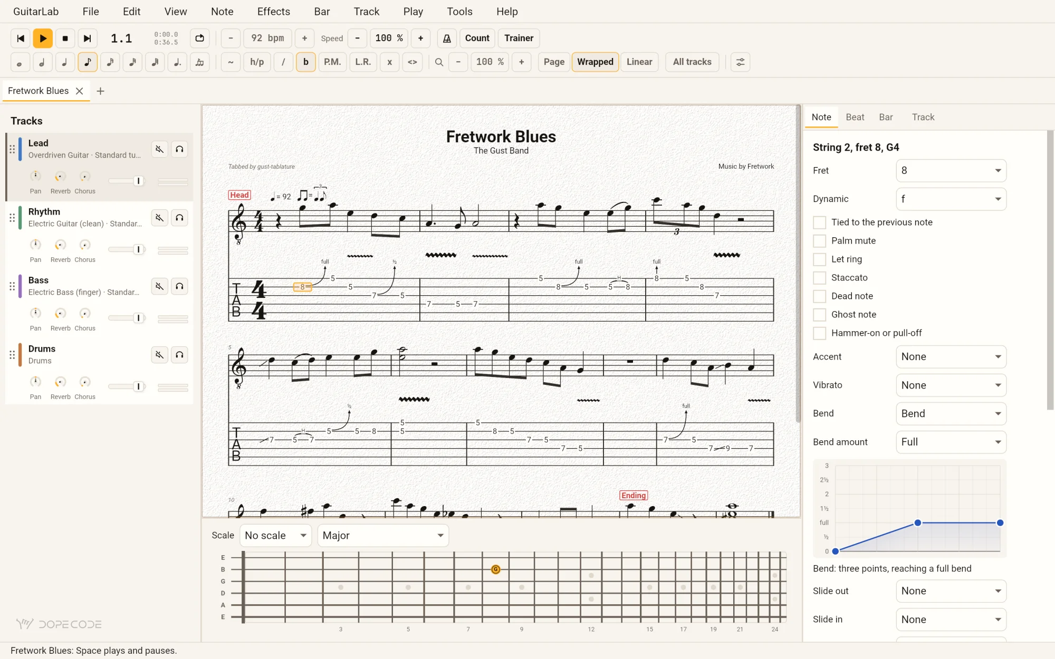Toggle the dotted note duration icon

click(177, 62)
